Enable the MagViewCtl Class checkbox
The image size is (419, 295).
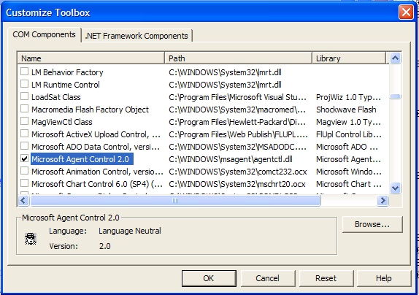point(24,120)
